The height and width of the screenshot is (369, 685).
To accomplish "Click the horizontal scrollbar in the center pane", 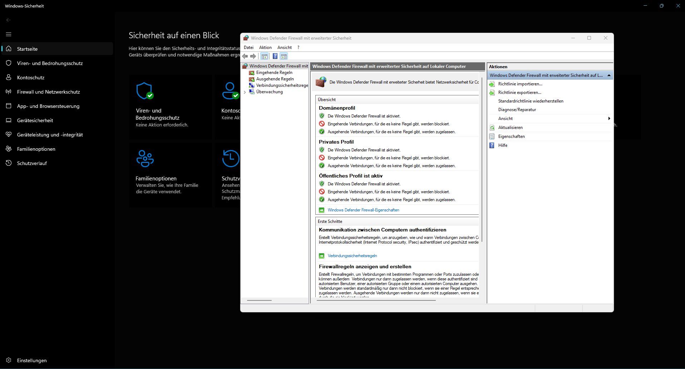I will click(376, 300).
